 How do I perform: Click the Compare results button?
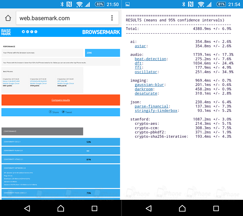61,100
